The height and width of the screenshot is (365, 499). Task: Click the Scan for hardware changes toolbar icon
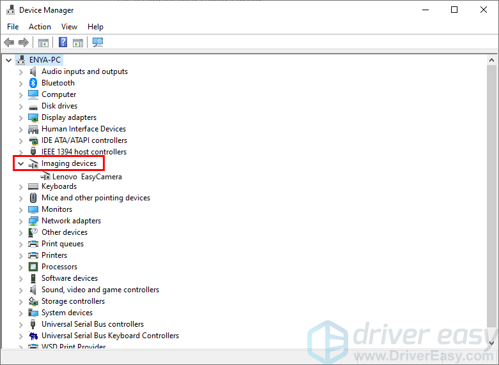pyautogui.click(x=98, y=43)
